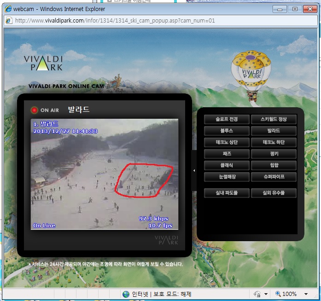Image resolution: width=321 pixels, height=301 pixels.
Task: Open the 클래식 slope camera
Action: pos(227,165)
